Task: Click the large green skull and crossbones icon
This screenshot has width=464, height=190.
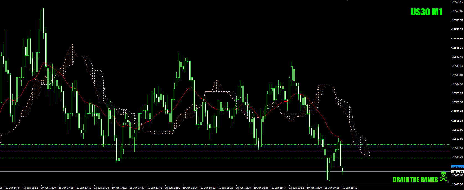Action: click(443, 176)
